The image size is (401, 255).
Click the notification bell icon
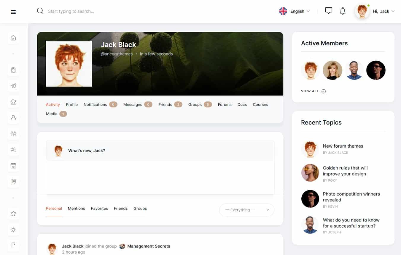[x=343, y=11]
